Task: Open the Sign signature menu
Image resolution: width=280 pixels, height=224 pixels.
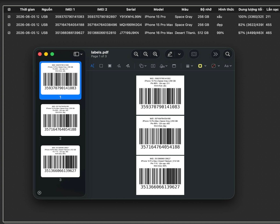Action: [164, 66]
